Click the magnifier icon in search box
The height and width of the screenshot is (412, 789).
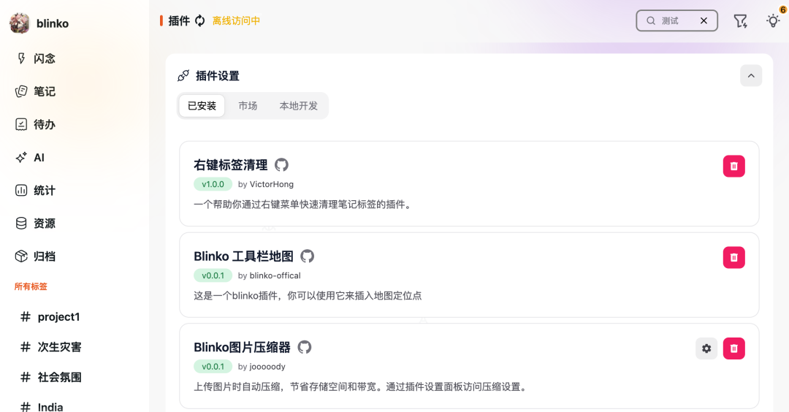[x=651, y=20]
